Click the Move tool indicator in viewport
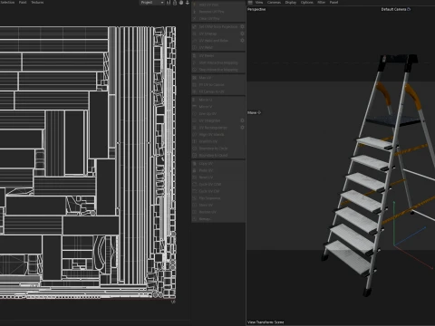435x326 pixels. pos(255,112)
